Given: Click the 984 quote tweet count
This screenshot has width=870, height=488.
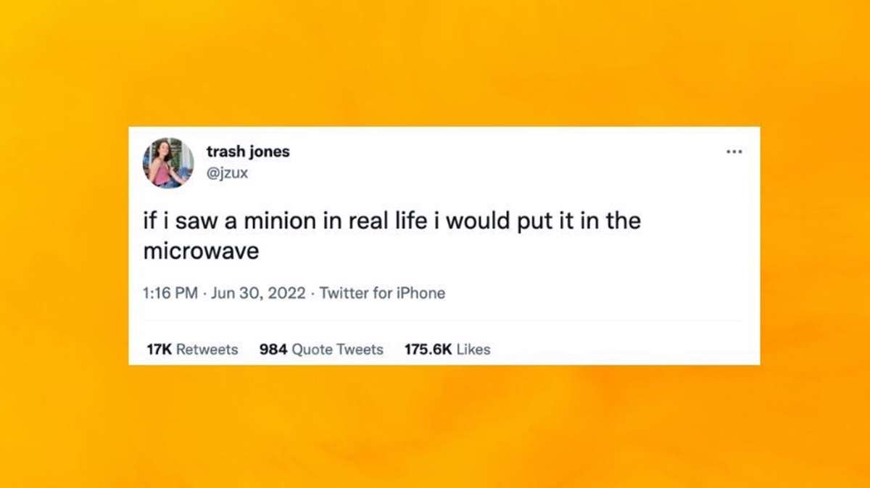Looking at the screenshot, I should click(x=273, y=350).
